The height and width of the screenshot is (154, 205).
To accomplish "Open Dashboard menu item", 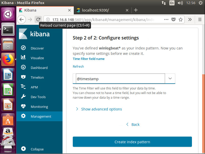I will 39,68.
